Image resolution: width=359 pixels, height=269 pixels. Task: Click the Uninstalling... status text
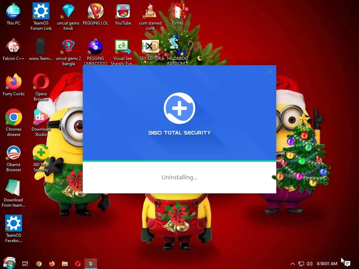point(179,177)
